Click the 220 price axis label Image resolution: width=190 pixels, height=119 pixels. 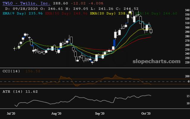(x=179, y=62)
